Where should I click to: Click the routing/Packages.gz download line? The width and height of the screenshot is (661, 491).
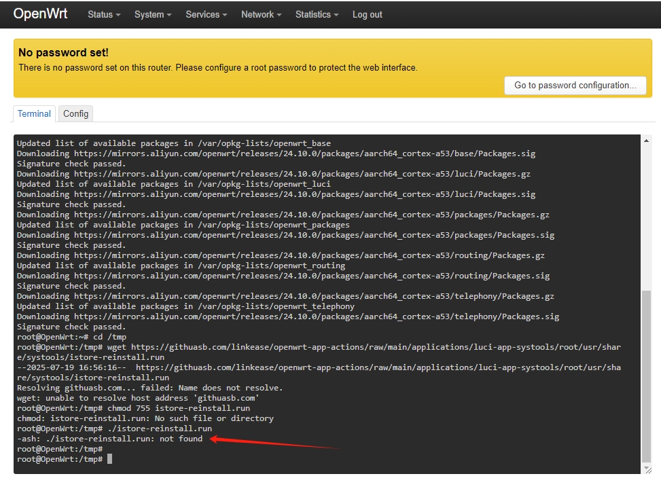coord(281,255)
